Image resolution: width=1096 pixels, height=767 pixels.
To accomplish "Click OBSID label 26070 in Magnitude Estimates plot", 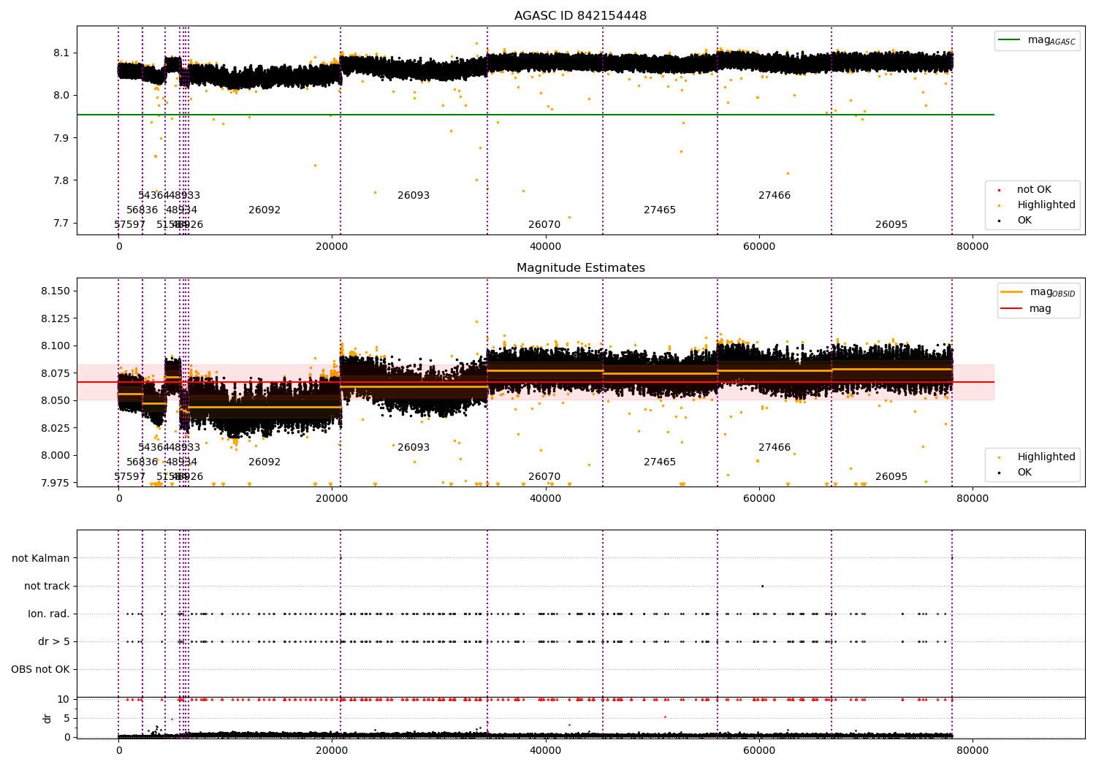I will (x=544, y=477).
